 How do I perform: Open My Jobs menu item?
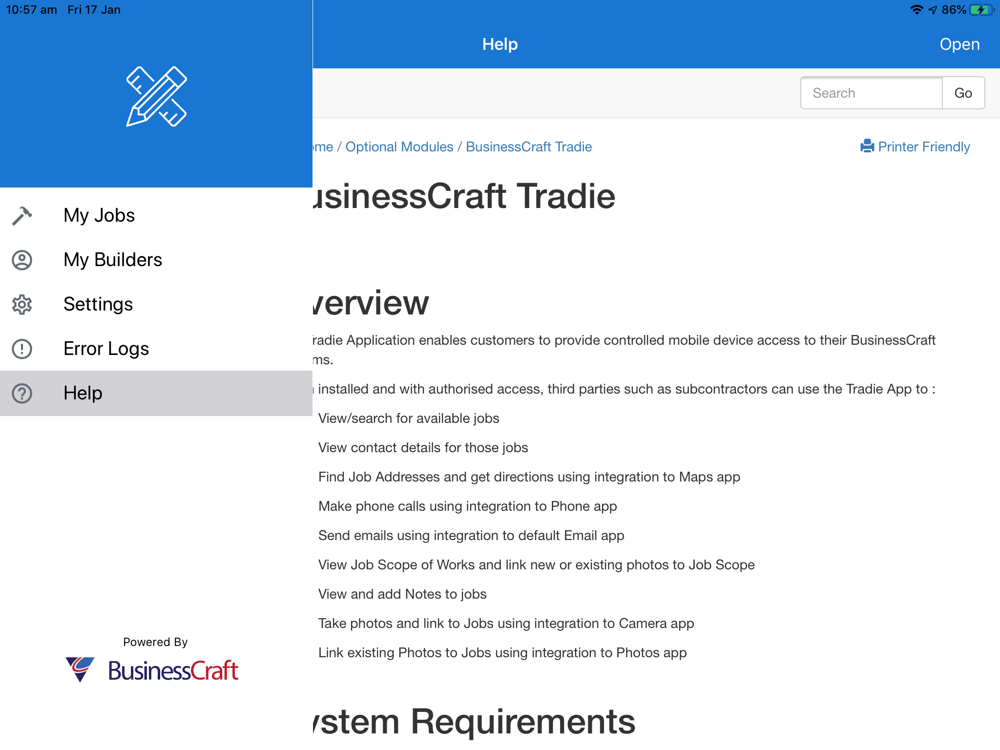click(x=156, y=216)
